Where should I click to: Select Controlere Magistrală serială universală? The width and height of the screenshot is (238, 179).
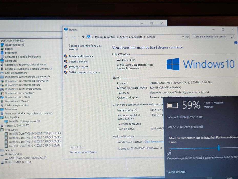[28, 69]
